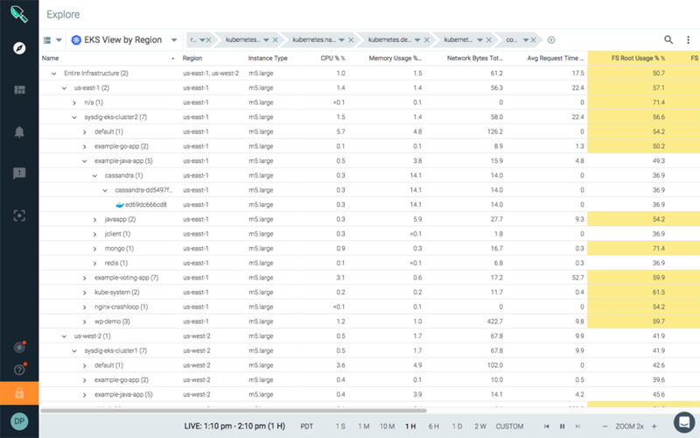This screenshot has height=438, width=700.
Task: Select the example-voting-app (7) row
Action: pos(369,278)
